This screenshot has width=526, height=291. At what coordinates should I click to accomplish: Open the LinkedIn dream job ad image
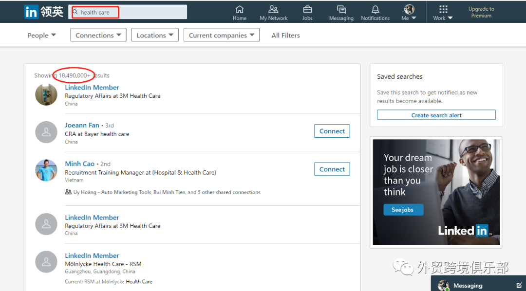(x=436, y=192)
